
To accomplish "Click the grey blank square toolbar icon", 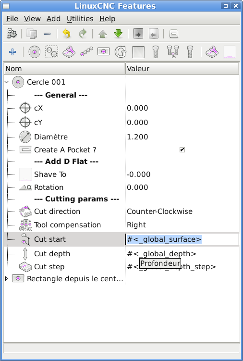I will 138,52.
